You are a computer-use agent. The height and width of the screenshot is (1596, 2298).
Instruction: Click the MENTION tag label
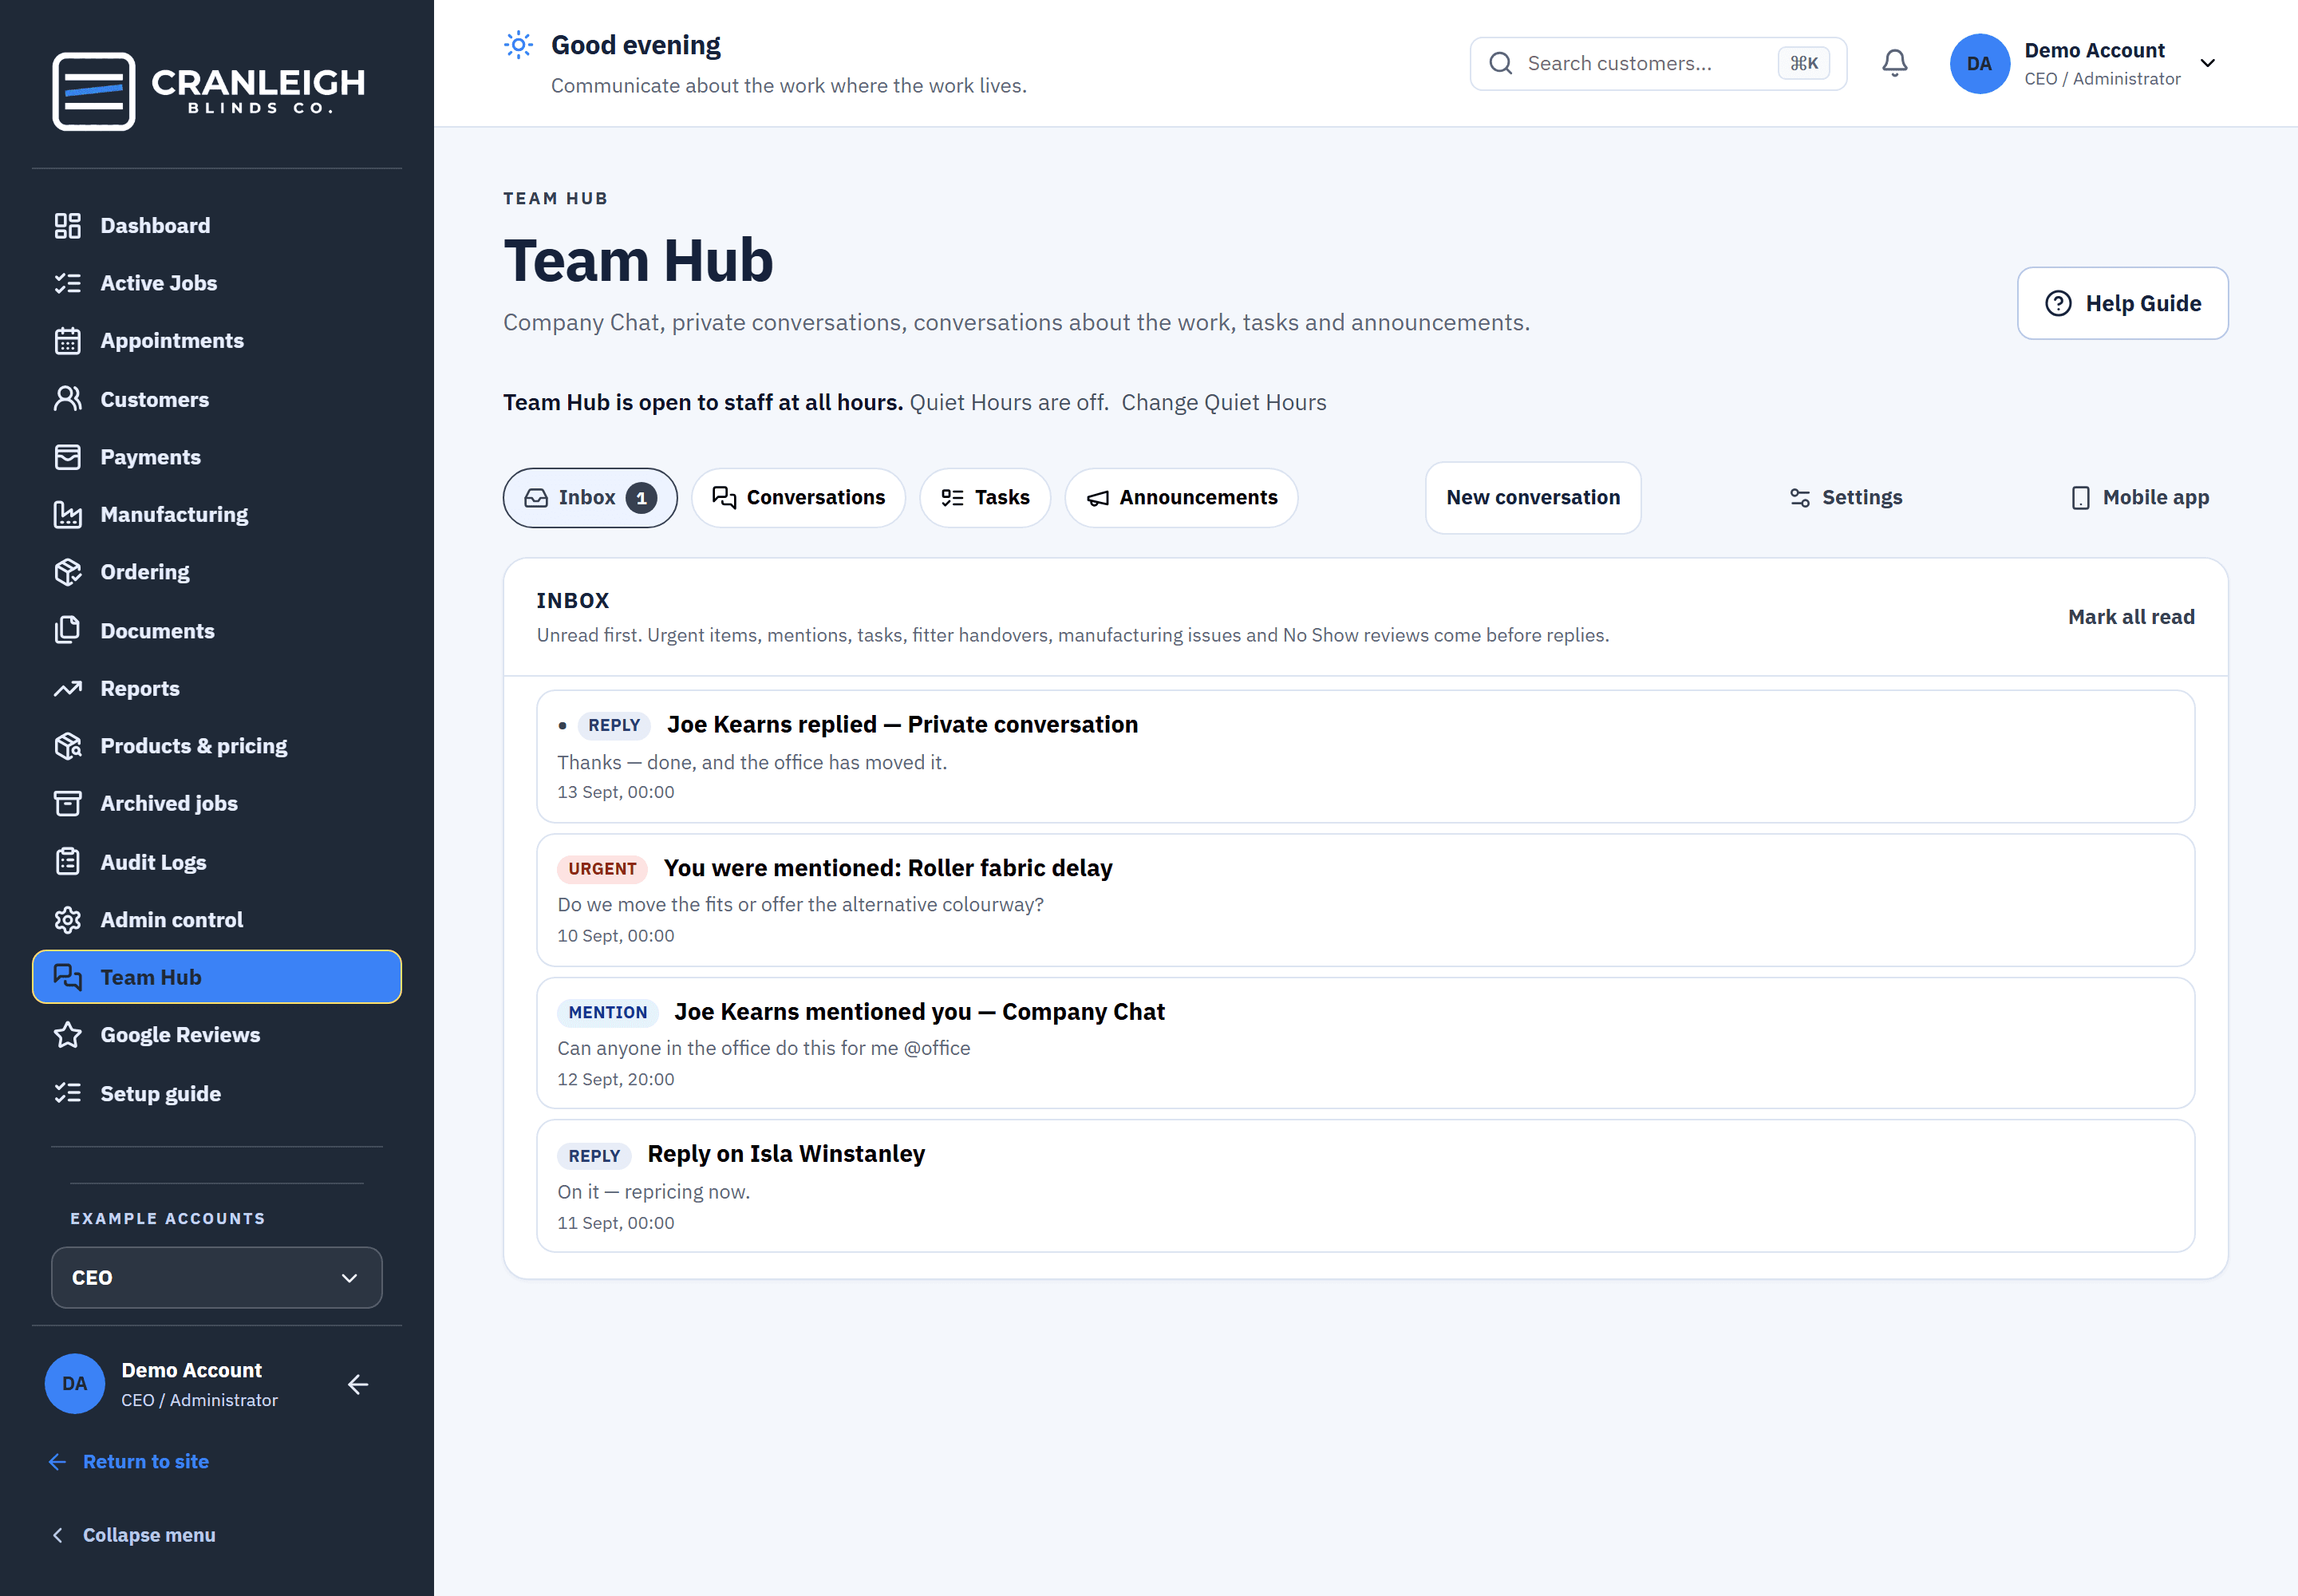point(607,1012)
